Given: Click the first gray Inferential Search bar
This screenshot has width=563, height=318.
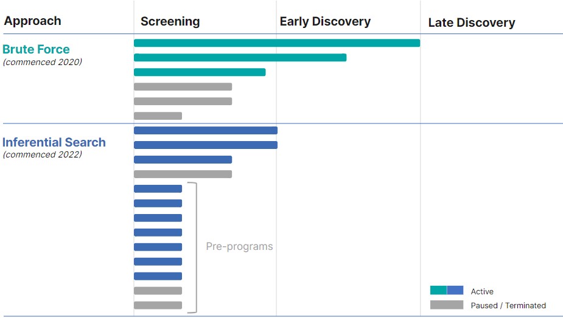Looking at the screenshot, I should pyautogui.click(x=183, y=175).
